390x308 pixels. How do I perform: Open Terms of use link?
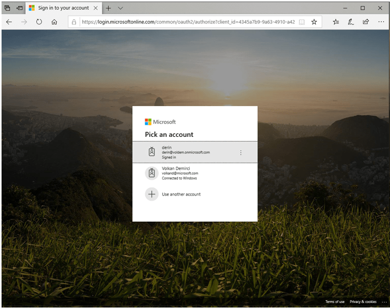click(x=334, y=302)
